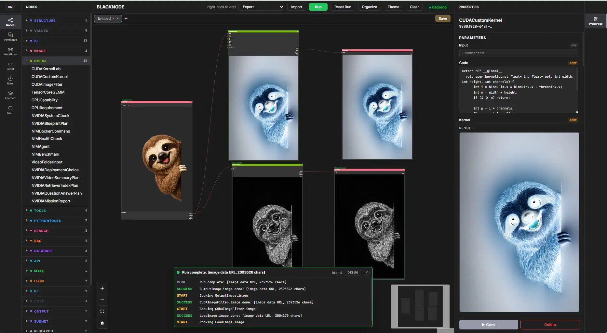Click the Cook button

tap(489, 325)
